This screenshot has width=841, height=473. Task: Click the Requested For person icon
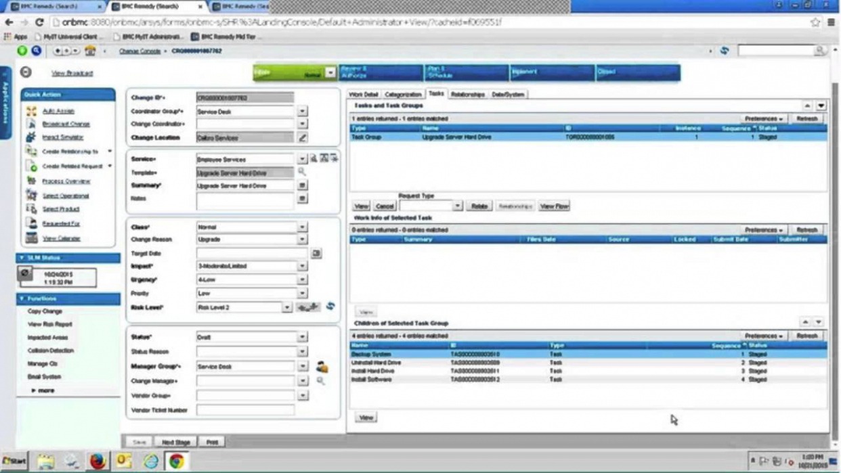(x=31, y=223)
